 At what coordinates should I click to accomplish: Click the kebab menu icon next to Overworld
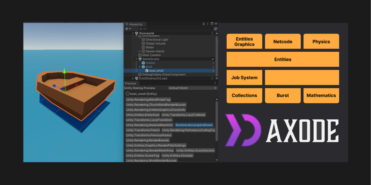pyautogui.click(x=212, y=33)
